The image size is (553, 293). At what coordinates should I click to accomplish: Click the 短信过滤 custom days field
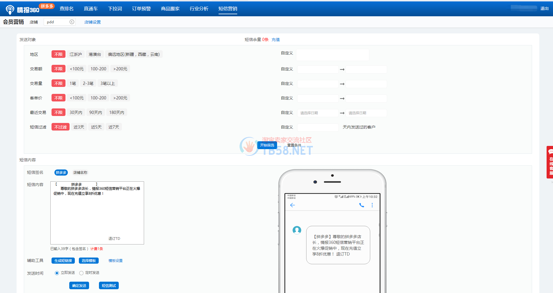coord(318,128)
